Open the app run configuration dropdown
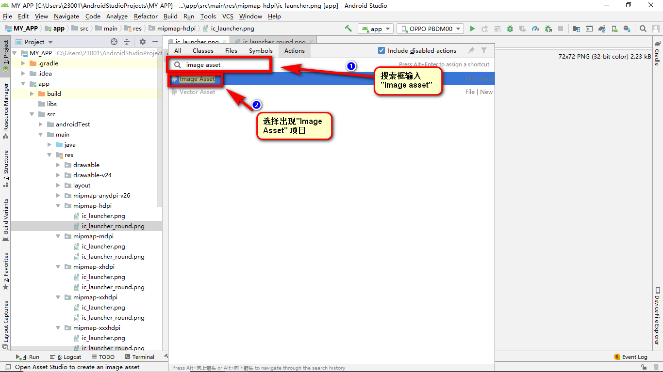663x372 pixels. (x=375, y=29)
